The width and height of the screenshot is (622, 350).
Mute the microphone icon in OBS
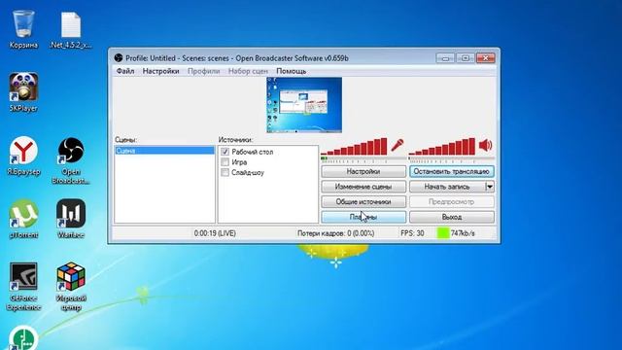397,145
